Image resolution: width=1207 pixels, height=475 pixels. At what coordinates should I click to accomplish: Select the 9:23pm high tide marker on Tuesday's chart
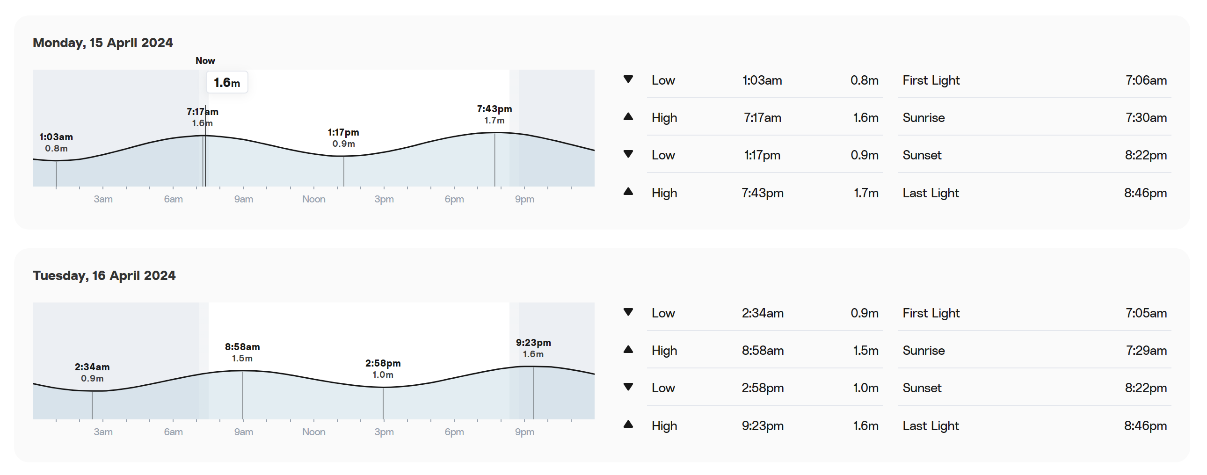tap(533, 348)
